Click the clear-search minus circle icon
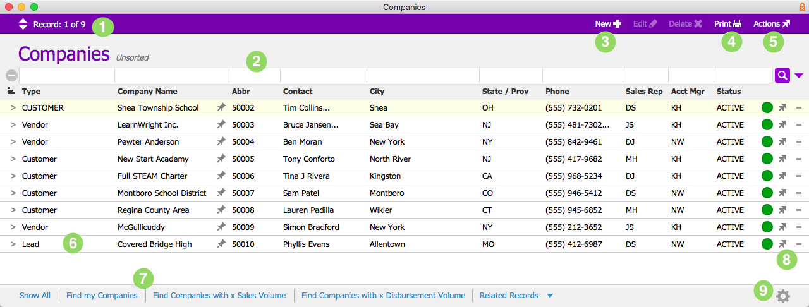 [x=11, y=75]
